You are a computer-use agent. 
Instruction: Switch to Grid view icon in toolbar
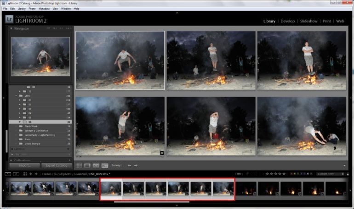pyautogui.click(x=79, y=165)
